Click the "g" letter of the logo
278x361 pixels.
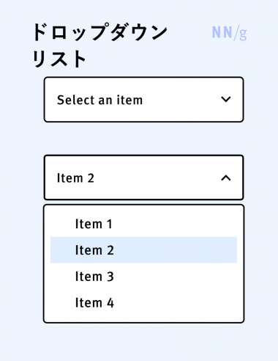tap(243, 34)
